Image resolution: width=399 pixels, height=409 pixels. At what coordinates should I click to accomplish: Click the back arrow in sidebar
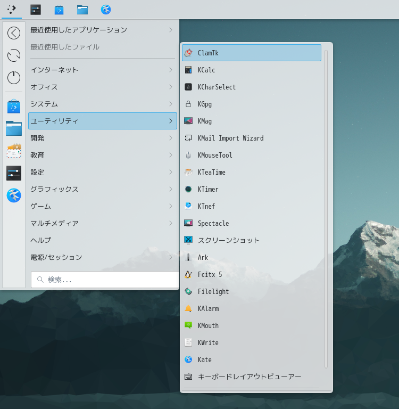click(14, 33)
